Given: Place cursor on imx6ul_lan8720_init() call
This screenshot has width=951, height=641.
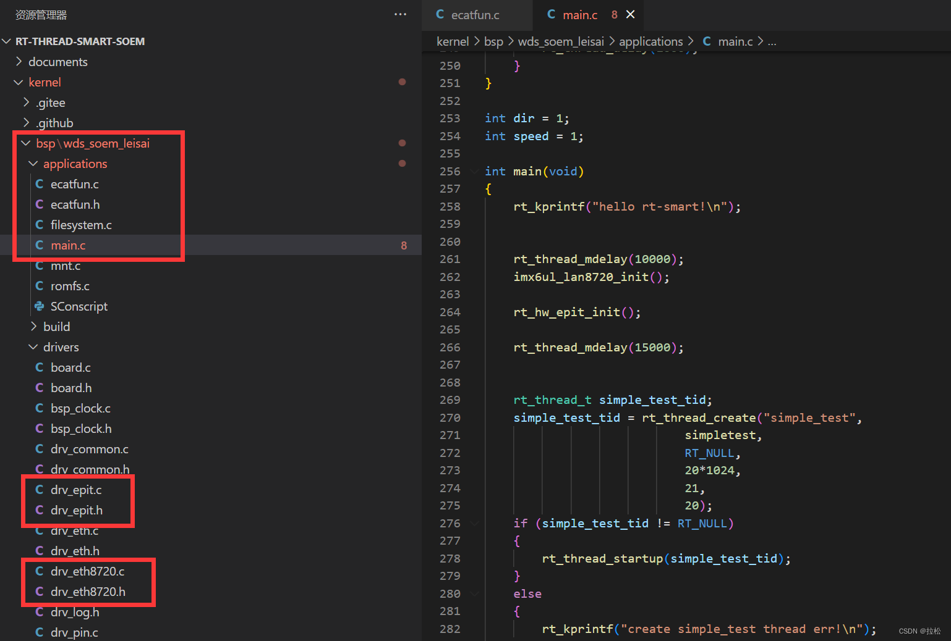Looking at the screenshot, I should [591, 277].
